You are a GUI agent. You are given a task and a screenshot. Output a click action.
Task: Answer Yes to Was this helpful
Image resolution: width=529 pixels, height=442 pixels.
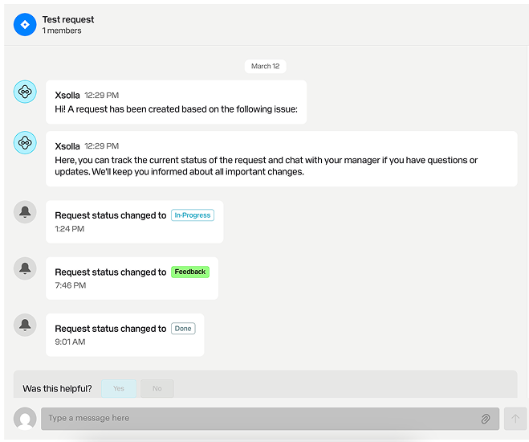click(119, 388)
